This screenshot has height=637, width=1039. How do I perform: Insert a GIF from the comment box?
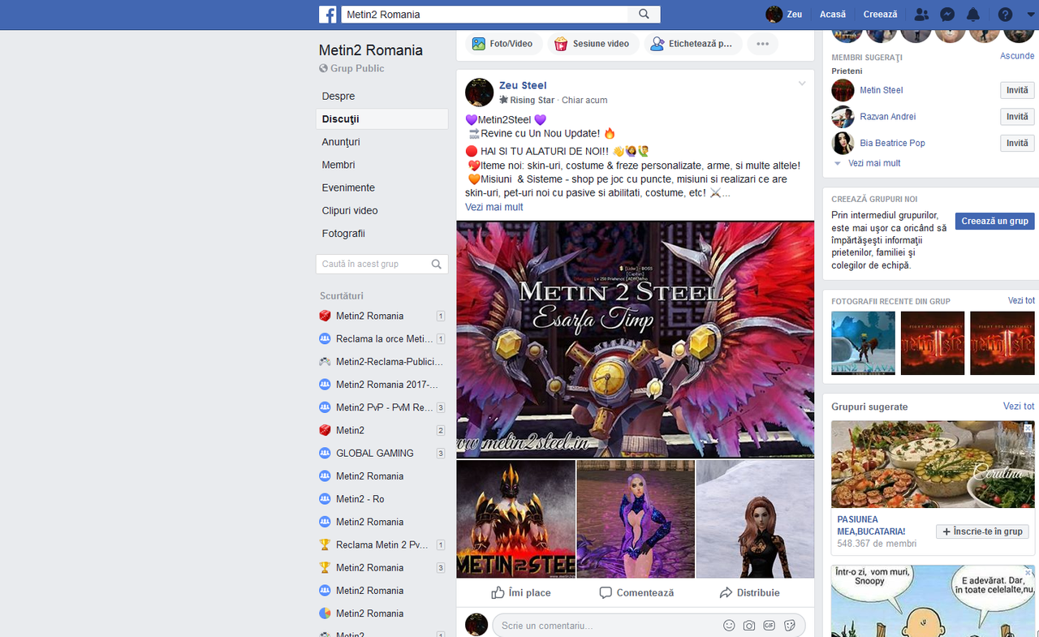769,626
